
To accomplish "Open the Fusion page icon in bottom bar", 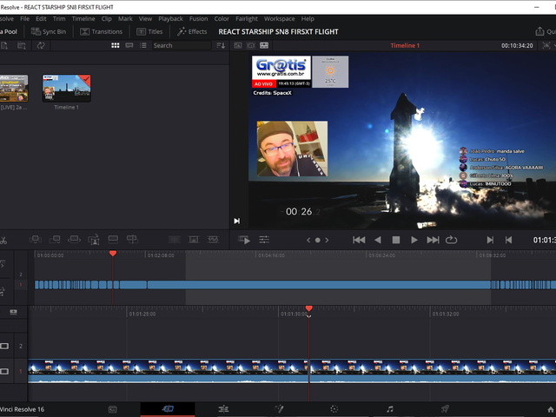I will tap(279, 408).
